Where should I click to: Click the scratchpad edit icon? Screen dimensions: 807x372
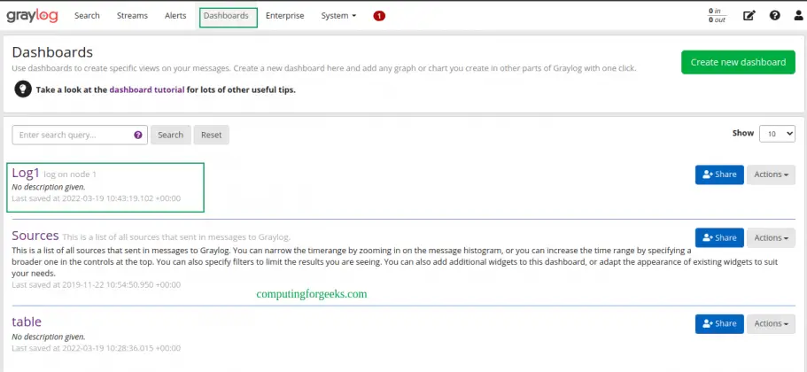[x=749, y=16]
